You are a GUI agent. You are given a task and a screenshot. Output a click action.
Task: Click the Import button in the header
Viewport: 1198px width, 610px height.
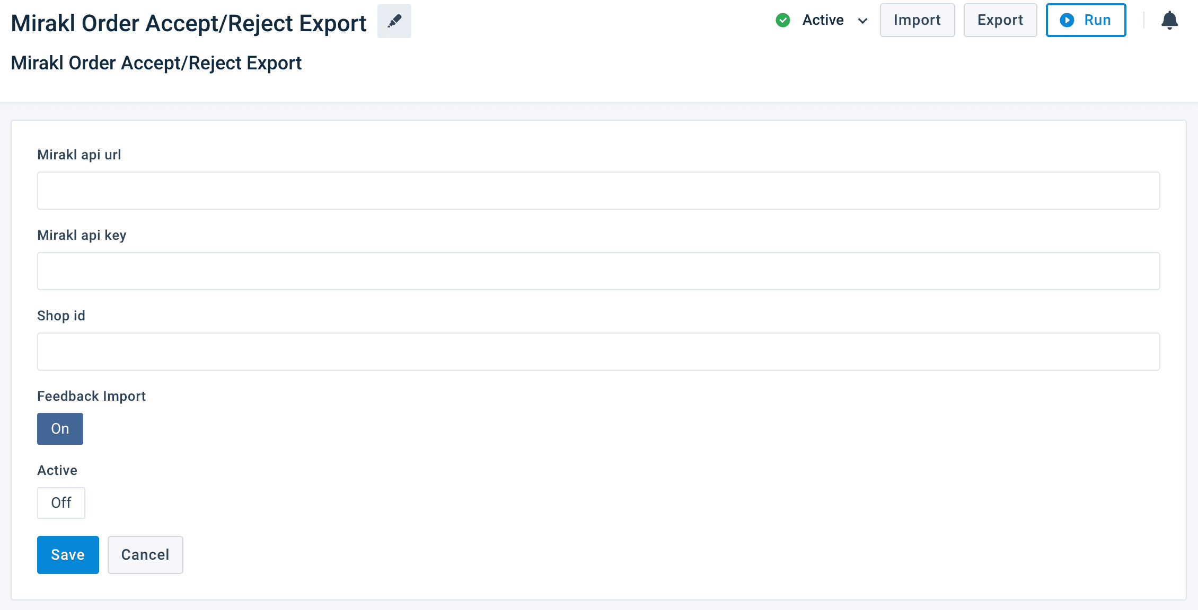coord(917,21)
